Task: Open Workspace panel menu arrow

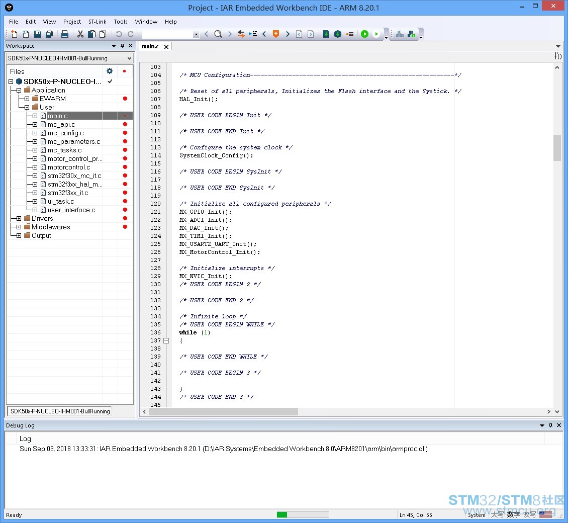Action: (114, 46)
